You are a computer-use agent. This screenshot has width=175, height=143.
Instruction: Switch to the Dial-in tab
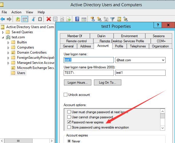click(x=101, y=36)
